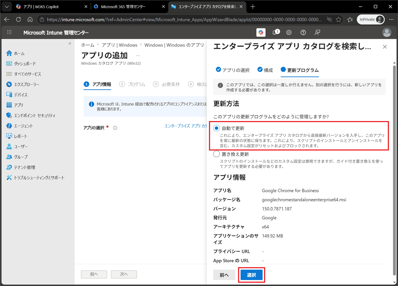Open the account avatar in the Intune header
This screenshot has width=398, height=286.
(387, 32)
